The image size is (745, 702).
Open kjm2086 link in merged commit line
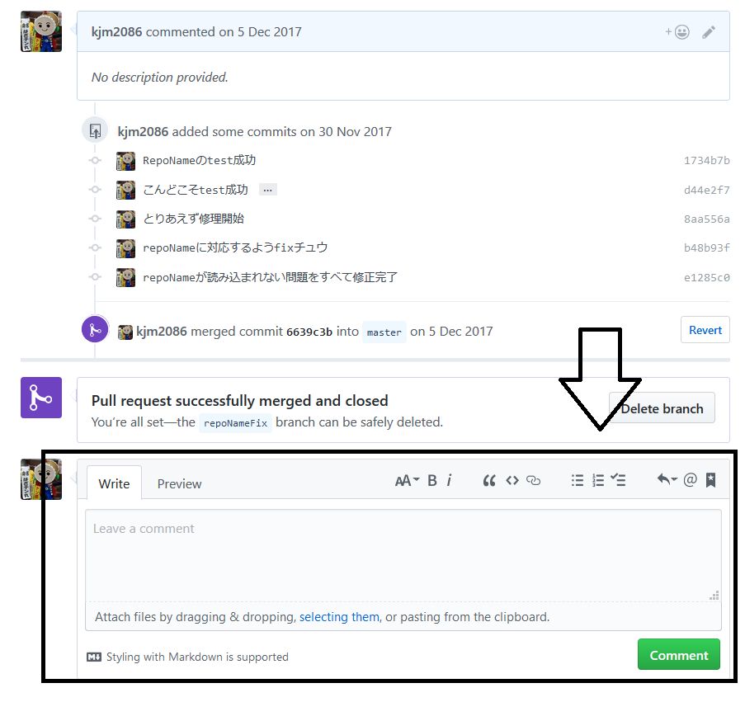(162, 332)
